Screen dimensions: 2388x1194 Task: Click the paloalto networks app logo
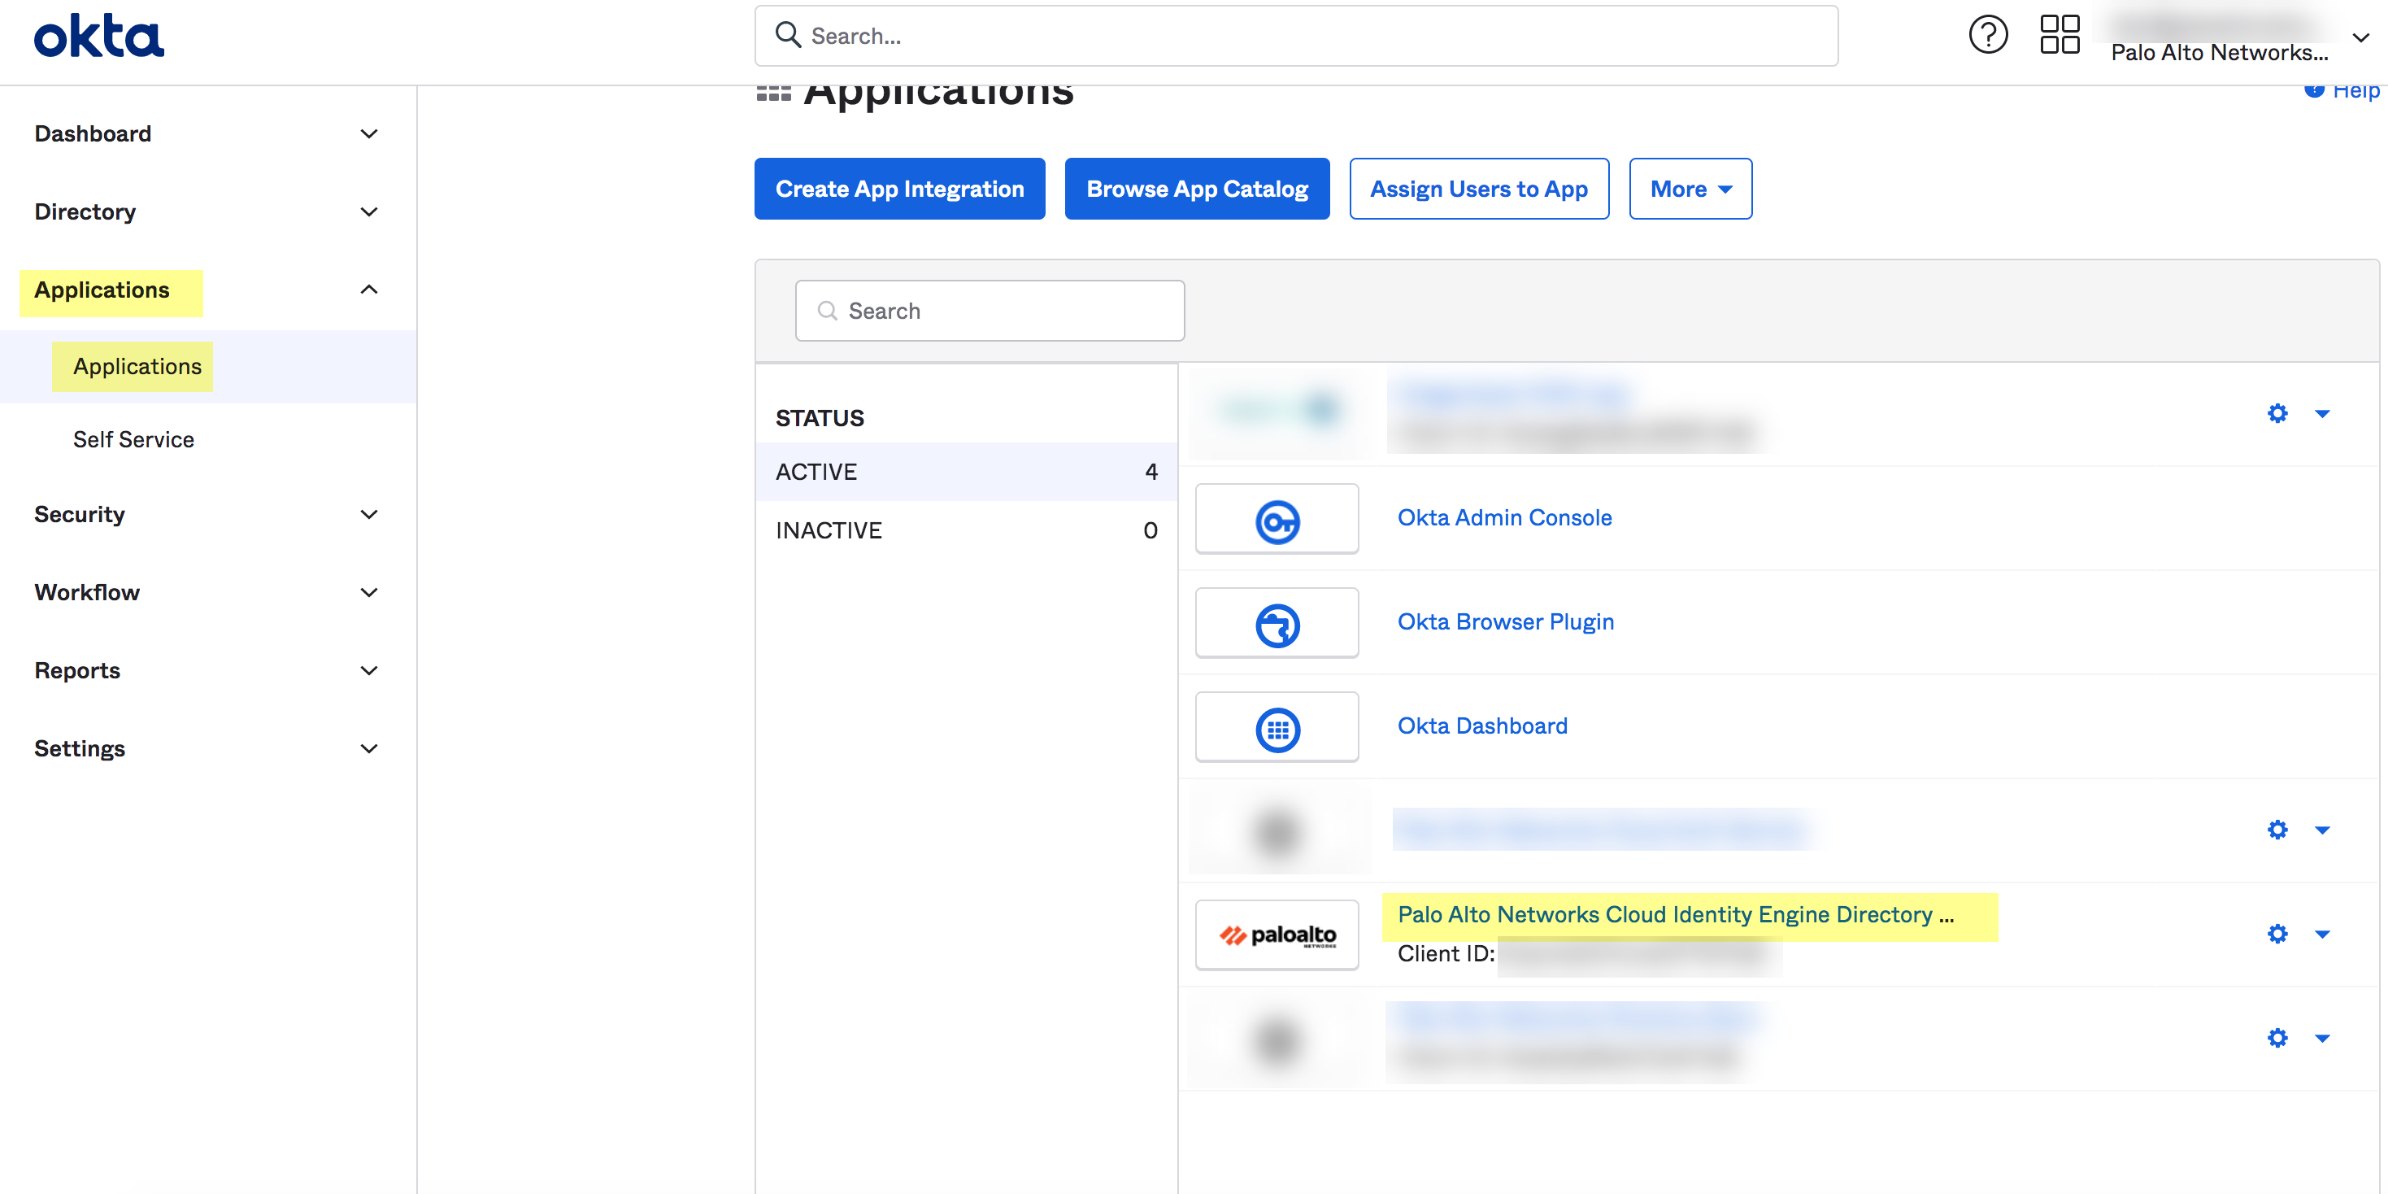(1277, 935)
